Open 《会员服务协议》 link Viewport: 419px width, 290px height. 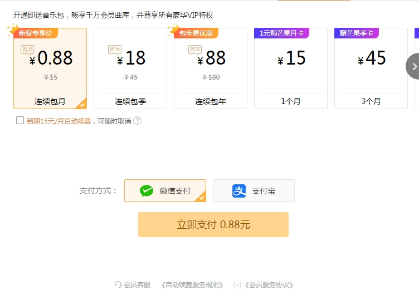tap(269, 284)
